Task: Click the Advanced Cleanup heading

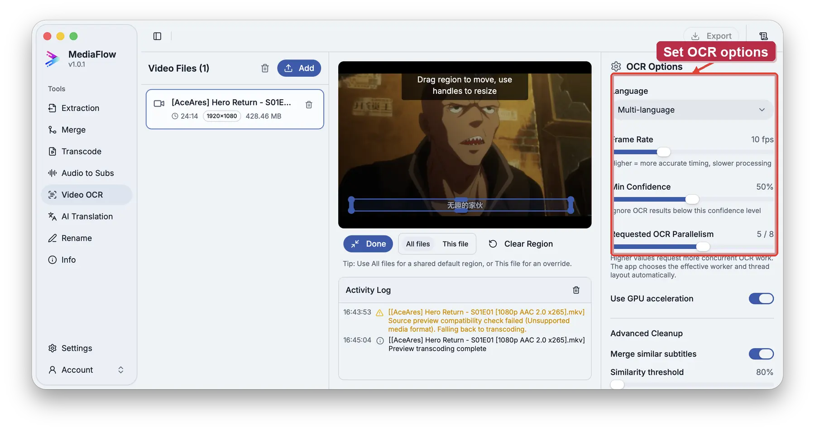Action: [647, 333]
